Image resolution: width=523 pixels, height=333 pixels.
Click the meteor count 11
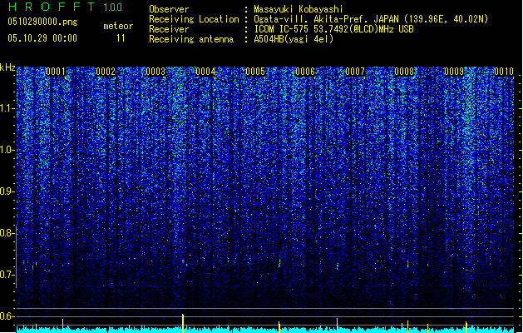(x=121, y=38)
